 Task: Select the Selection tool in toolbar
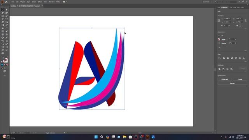(3, 10)
